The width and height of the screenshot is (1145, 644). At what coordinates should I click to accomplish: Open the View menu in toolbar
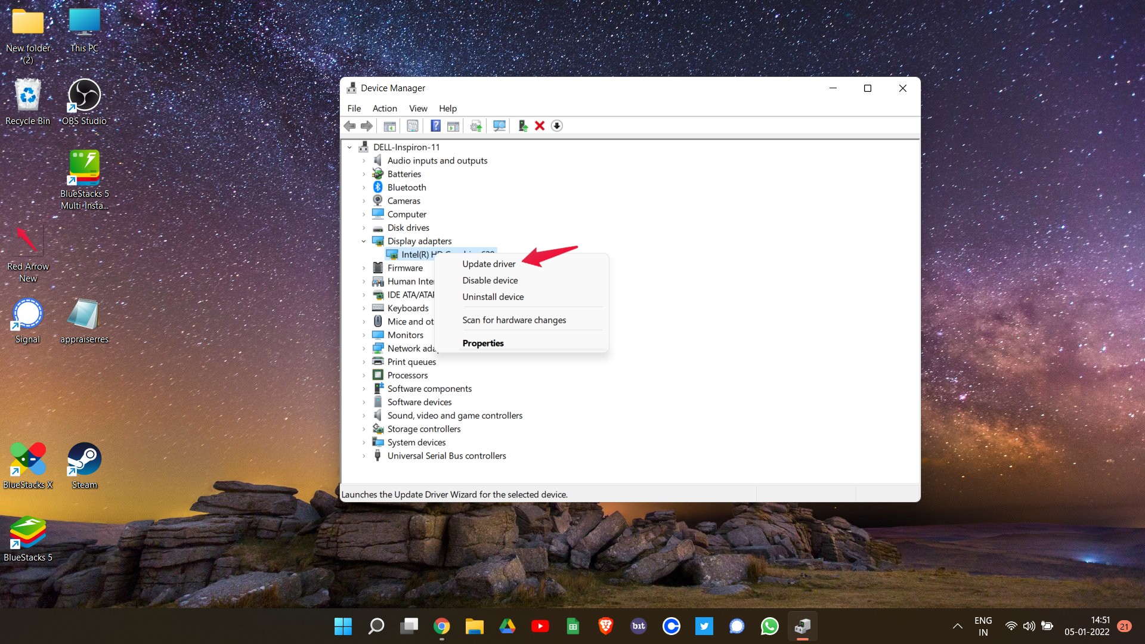[417, 108]
